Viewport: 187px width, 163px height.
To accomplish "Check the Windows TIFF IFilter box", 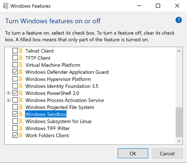I will pos(15,128).
